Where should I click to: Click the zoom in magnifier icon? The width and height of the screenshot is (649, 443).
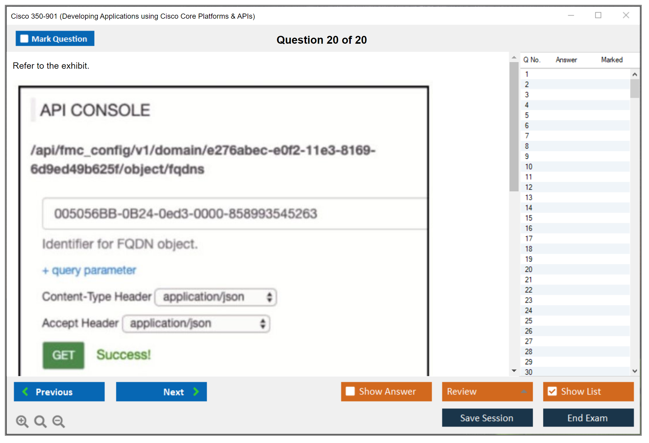point(22,421)
